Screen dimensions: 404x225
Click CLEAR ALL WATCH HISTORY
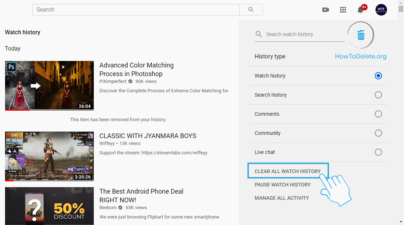287,171
